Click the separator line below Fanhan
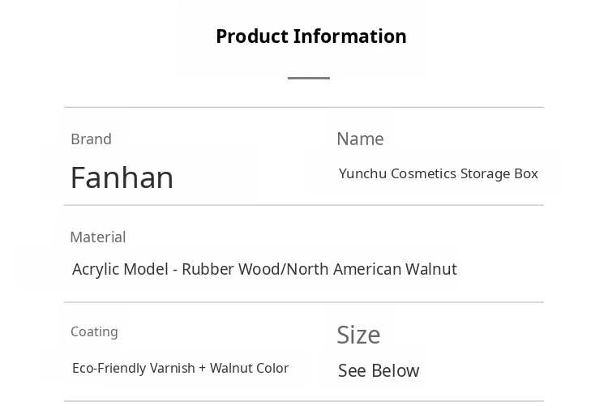The image size is (608, 410). pyautogui.click(x=304, y=205)
